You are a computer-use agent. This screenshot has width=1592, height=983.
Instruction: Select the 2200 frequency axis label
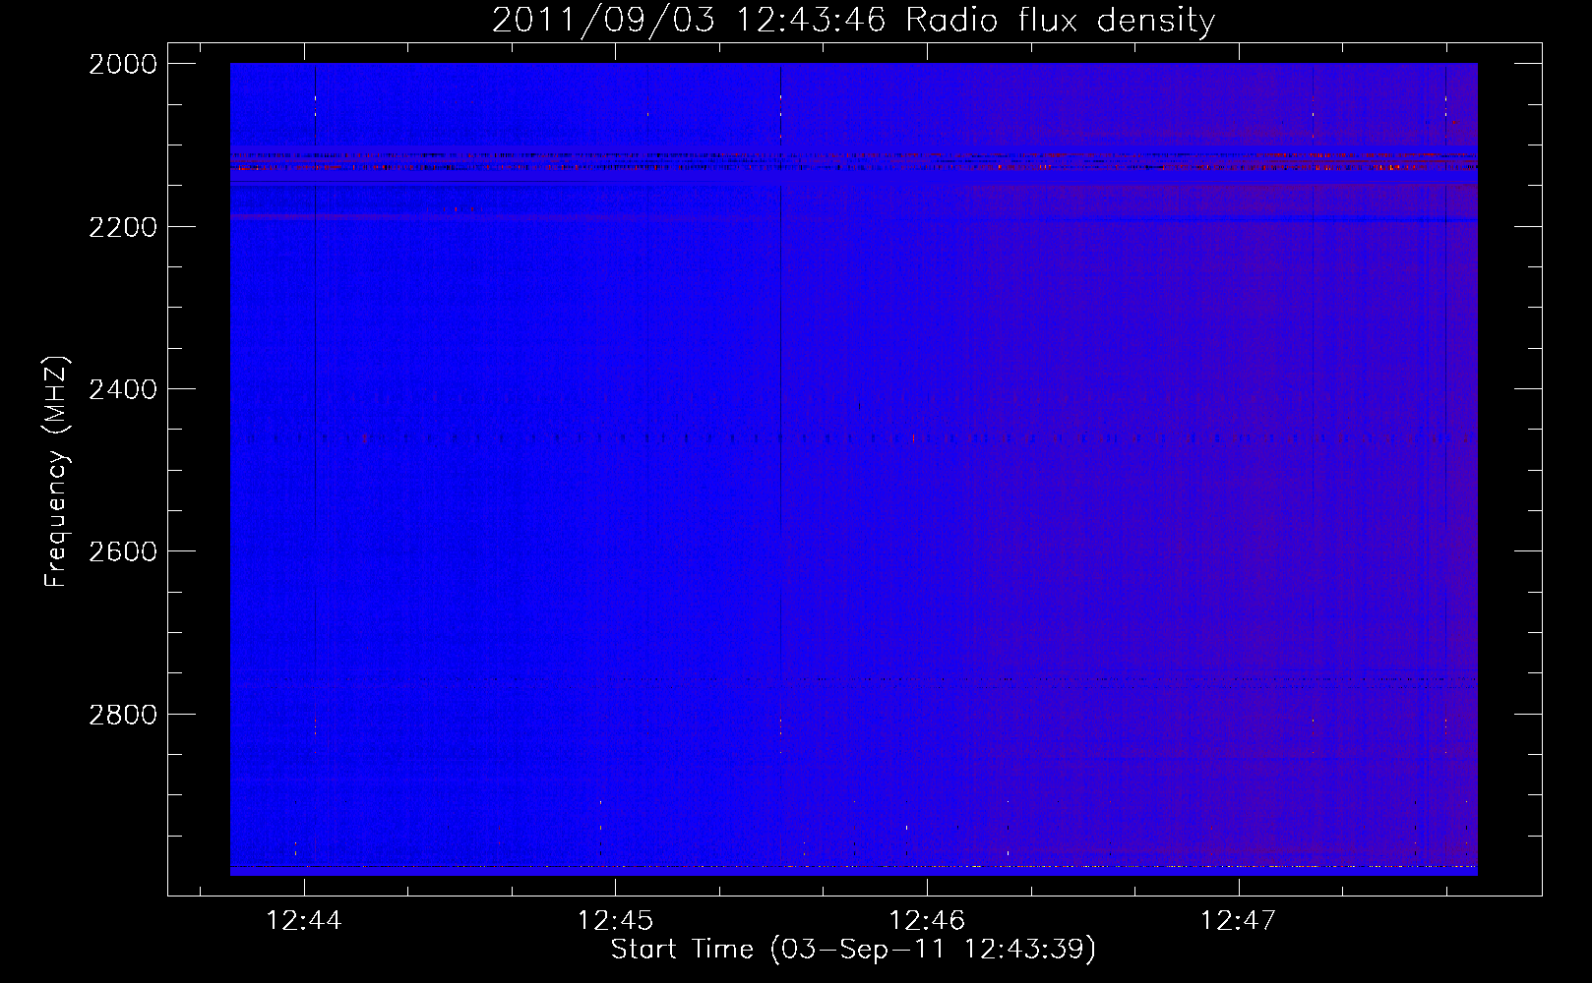coord(123,227)
